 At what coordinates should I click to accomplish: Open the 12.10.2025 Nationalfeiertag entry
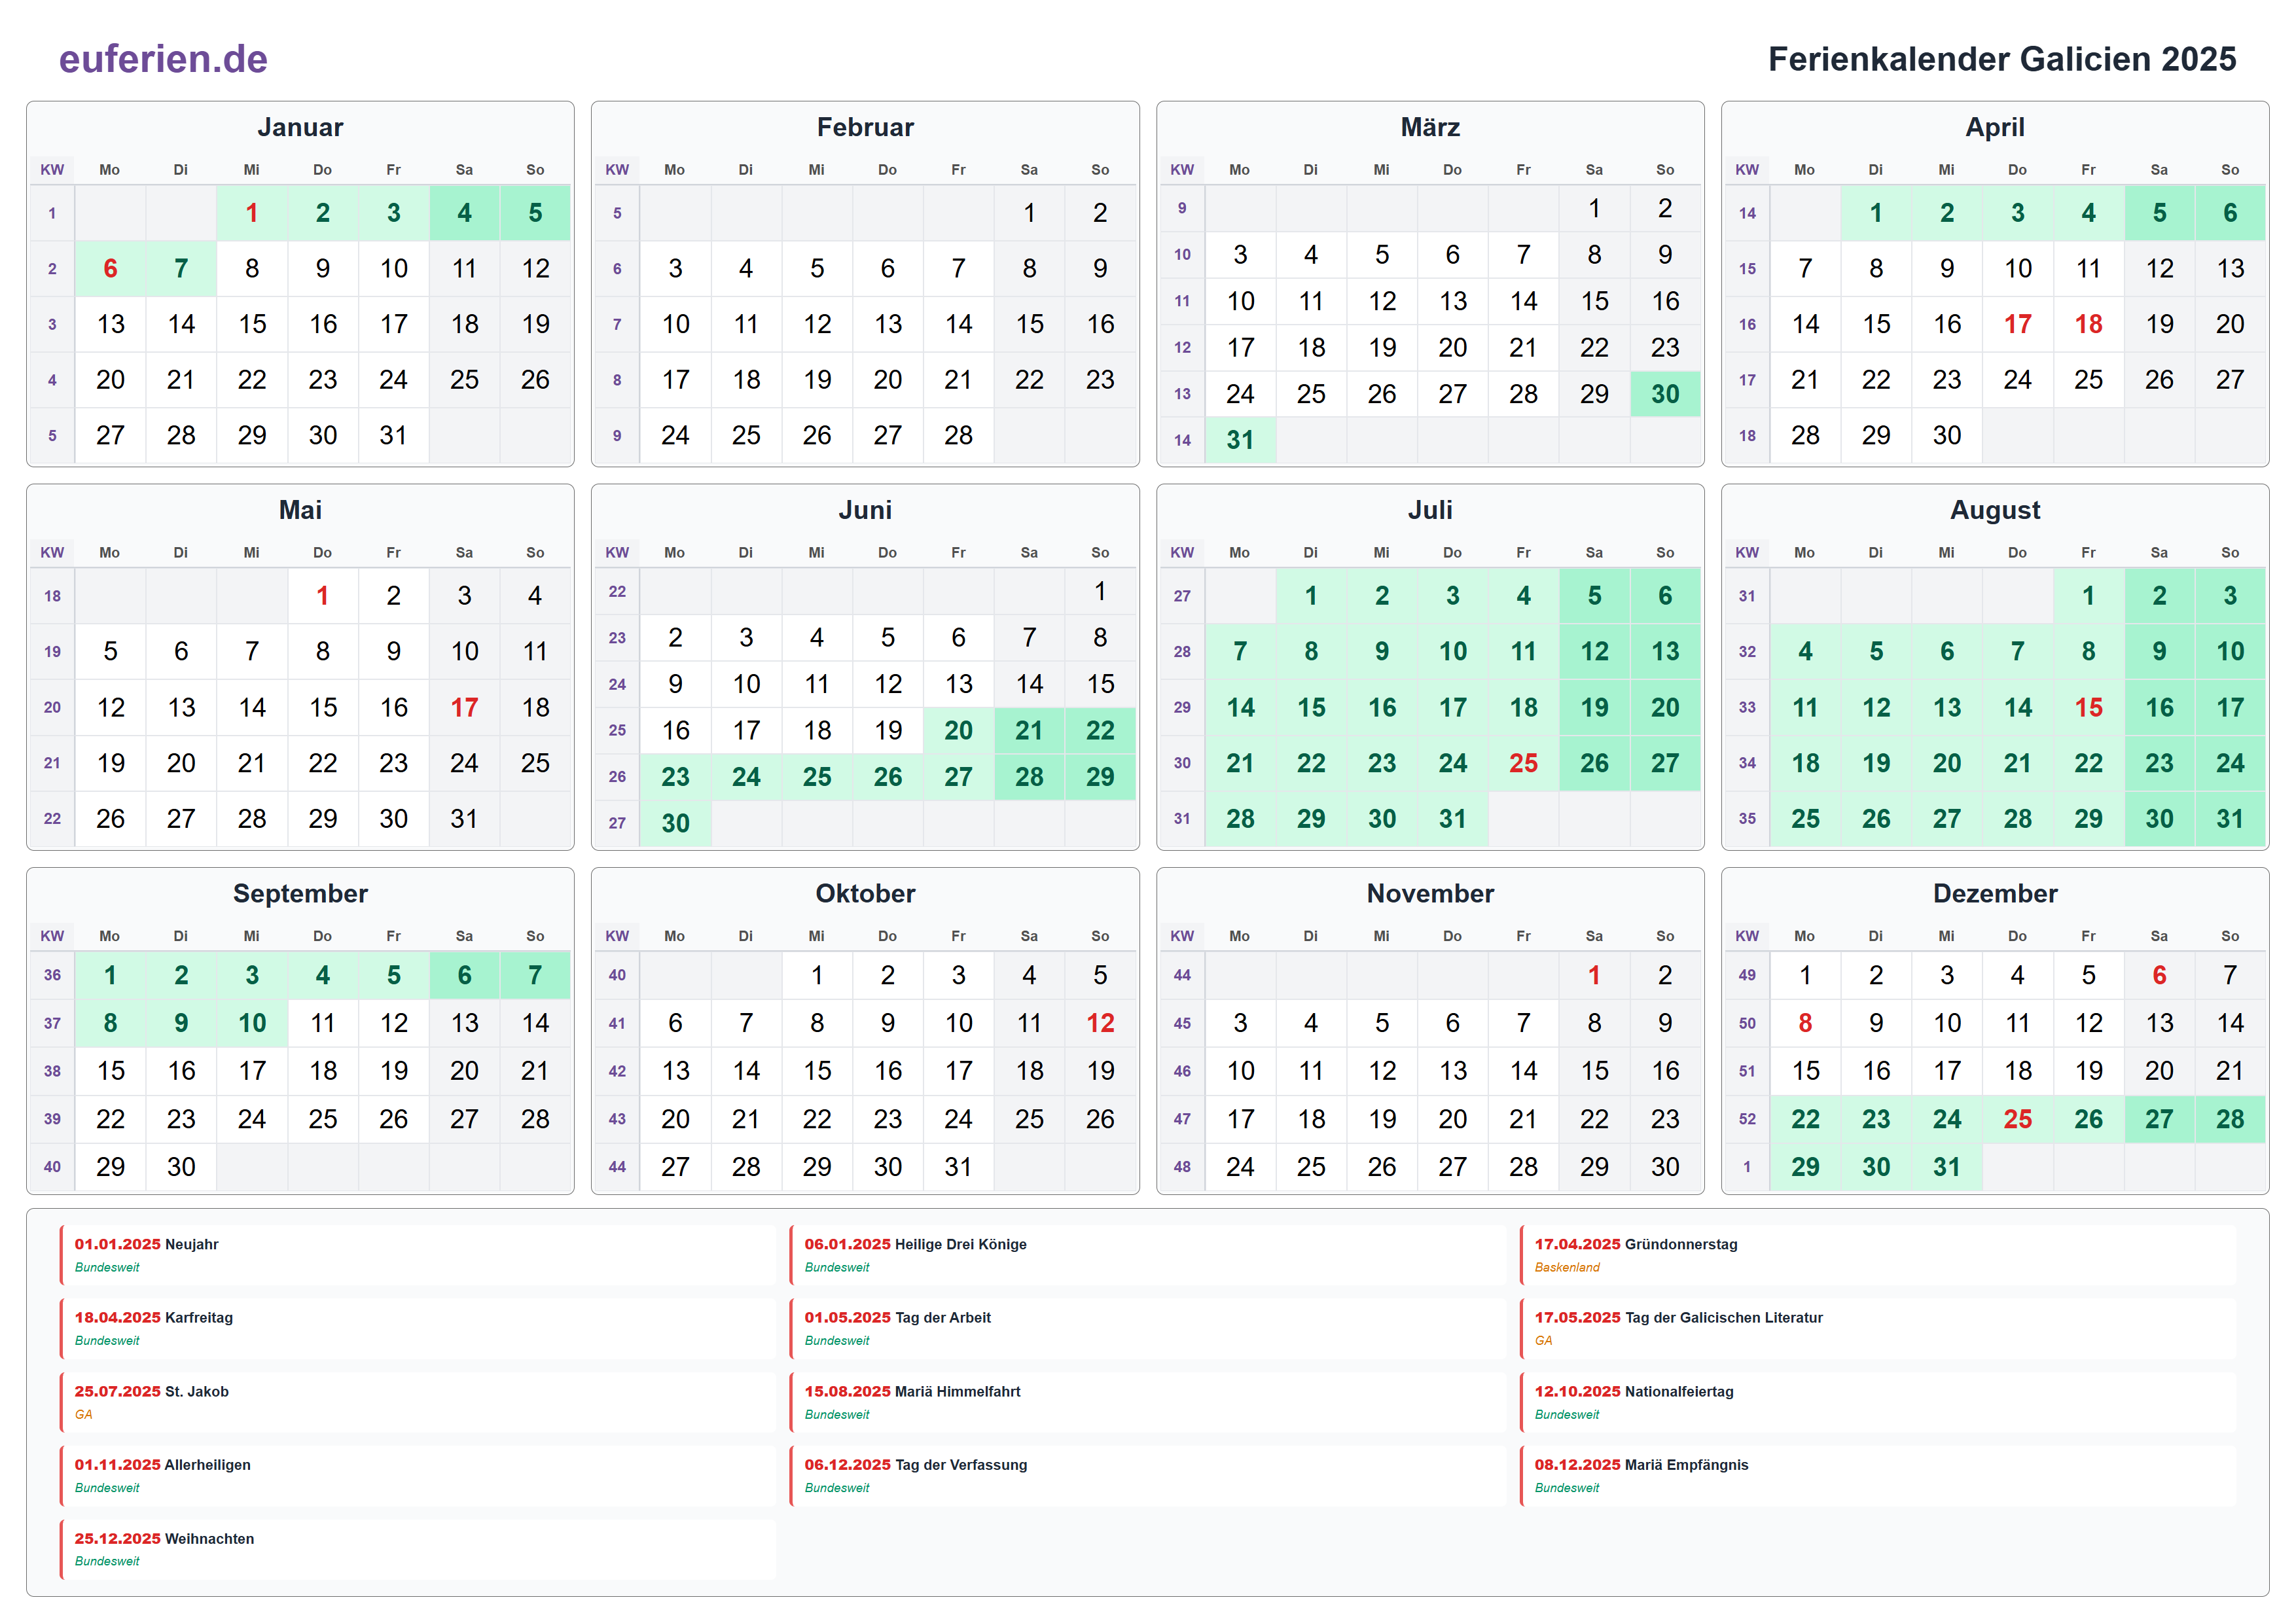click(x=1878, y=1402)
